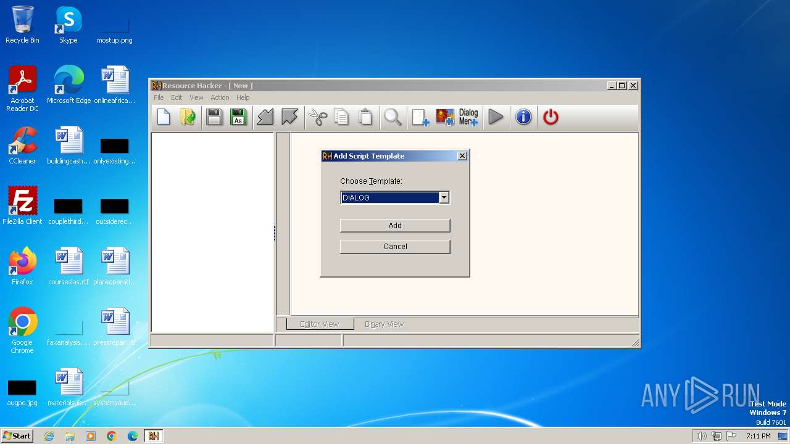Open the Dialog Menu editor icon
This screenshot has height=444, width=790.
[x=468, y=117]
